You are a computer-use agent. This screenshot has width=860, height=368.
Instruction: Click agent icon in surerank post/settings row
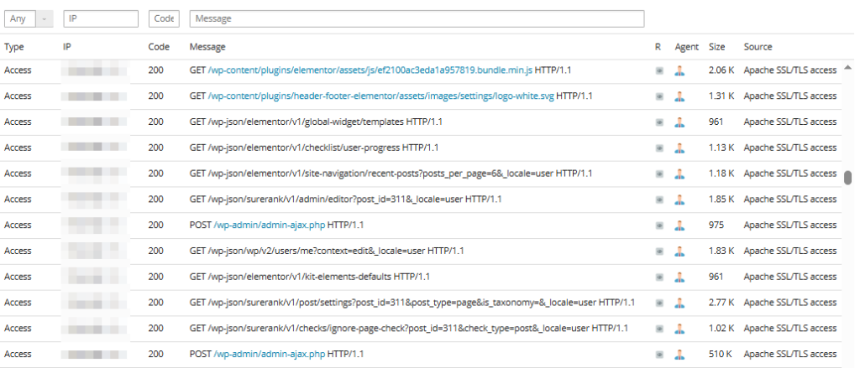[x=679, y=303]
